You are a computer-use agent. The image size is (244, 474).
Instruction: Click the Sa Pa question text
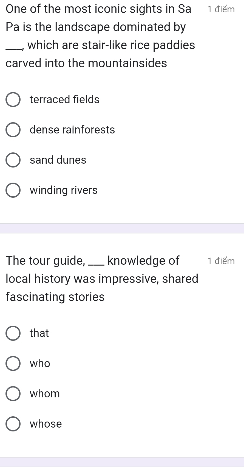tap(100, 36)
